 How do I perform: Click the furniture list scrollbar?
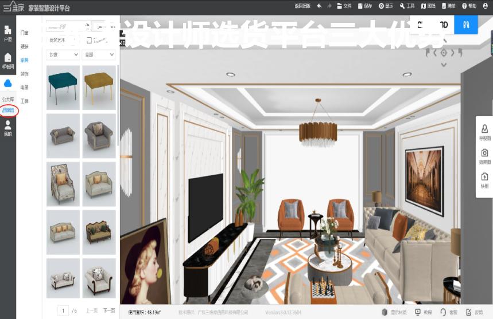tap(118, 105)
